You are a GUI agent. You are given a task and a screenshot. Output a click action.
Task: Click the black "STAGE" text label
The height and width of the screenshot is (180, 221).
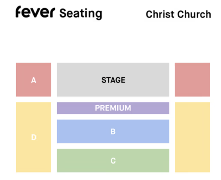pos(113,80)
